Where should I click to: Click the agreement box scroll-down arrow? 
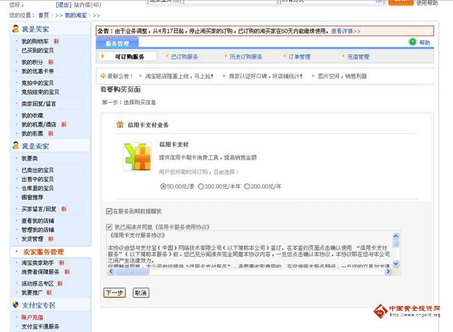pyautogui.click(x=396, y=263)
